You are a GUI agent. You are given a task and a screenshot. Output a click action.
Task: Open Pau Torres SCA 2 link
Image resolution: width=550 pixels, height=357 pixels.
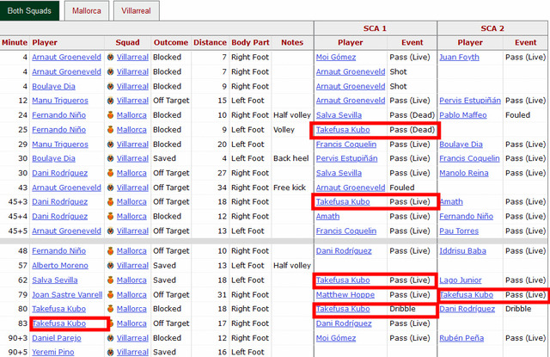pyautogui.click(x=459, y=231)
